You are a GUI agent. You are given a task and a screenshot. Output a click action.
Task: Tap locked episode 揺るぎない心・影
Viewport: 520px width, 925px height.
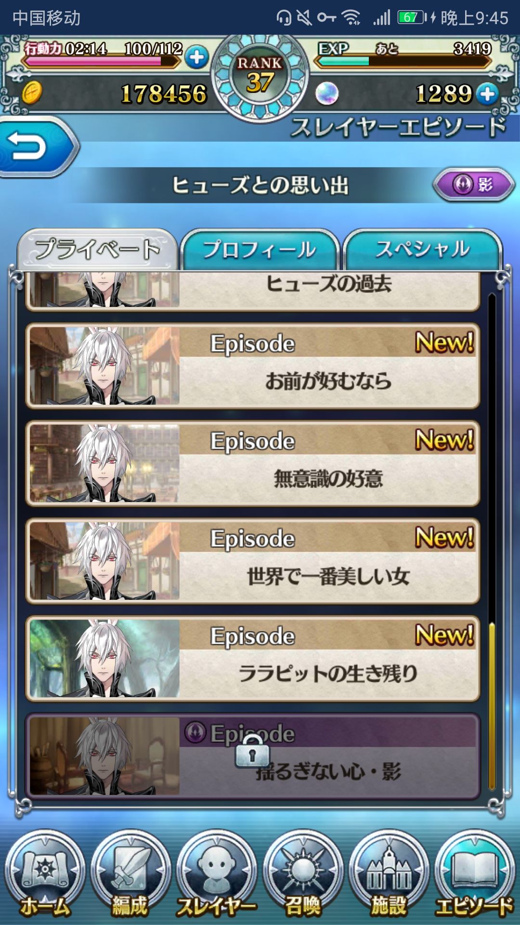coord(253,756)
